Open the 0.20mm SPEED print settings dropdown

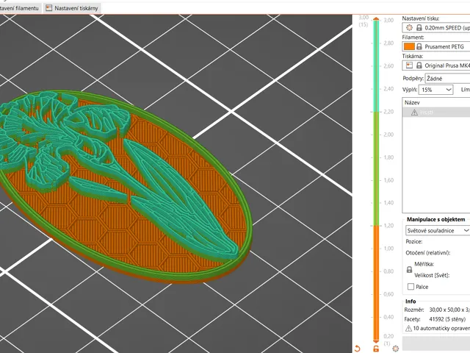[x=436, y=28]
